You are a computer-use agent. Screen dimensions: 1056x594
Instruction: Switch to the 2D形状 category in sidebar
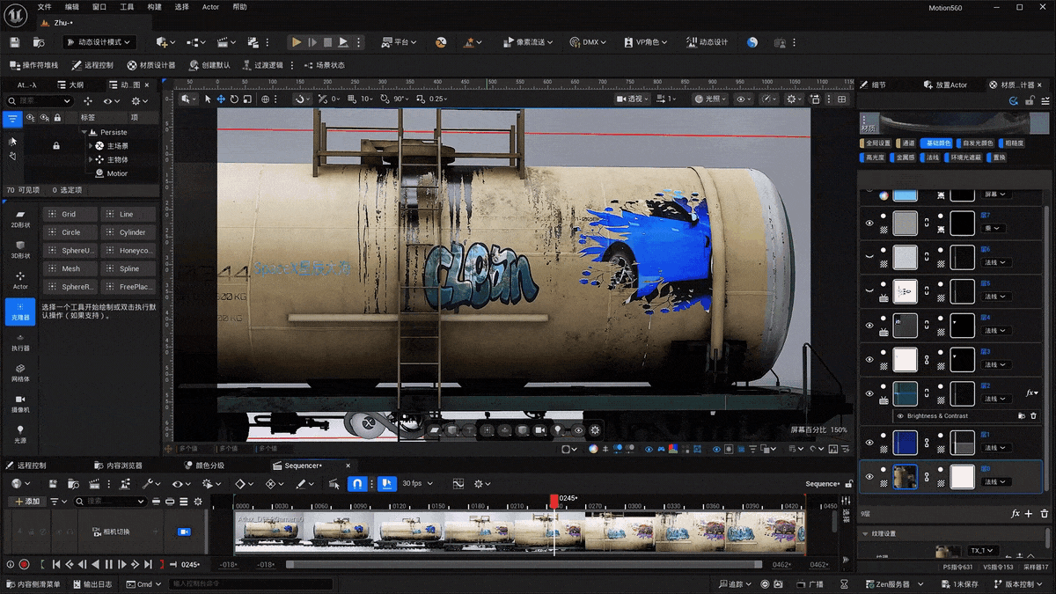(18, 219)
